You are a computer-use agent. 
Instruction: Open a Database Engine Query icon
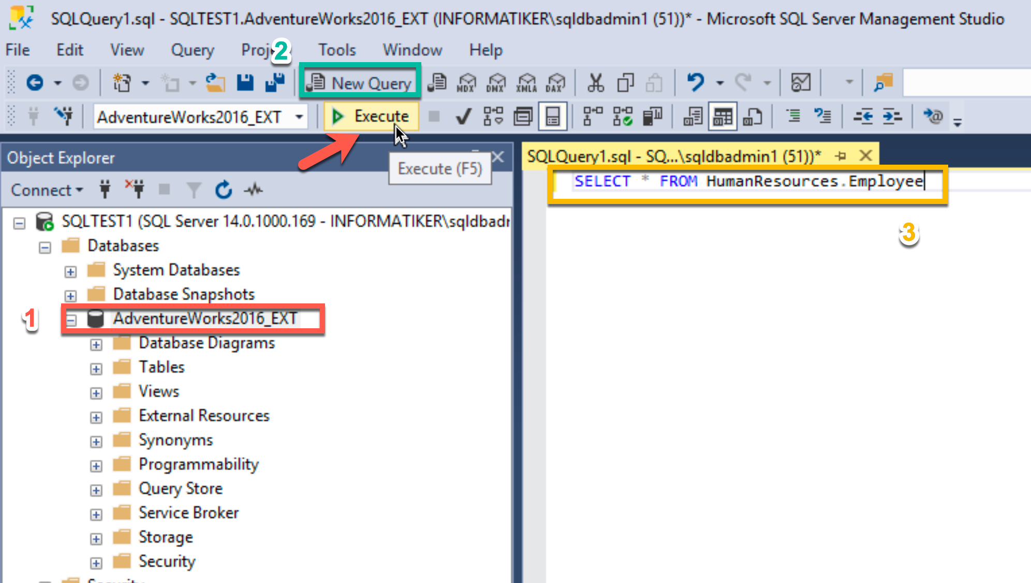point(438,83)
